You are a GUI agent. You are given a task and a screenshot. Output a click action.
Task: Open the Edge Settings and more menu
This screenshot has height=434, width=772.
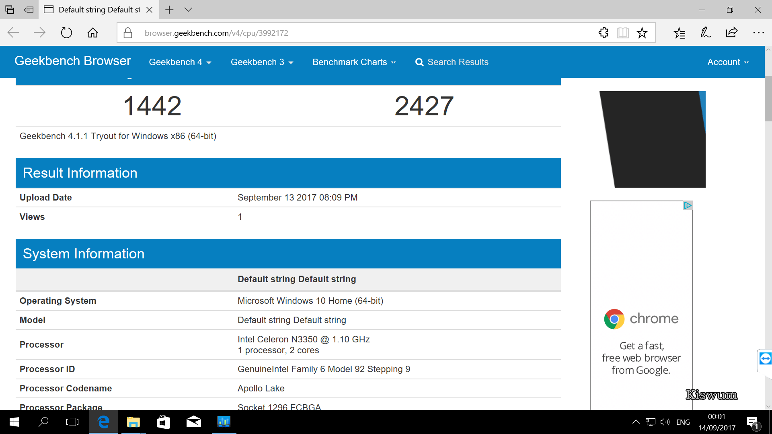point(758,33)
